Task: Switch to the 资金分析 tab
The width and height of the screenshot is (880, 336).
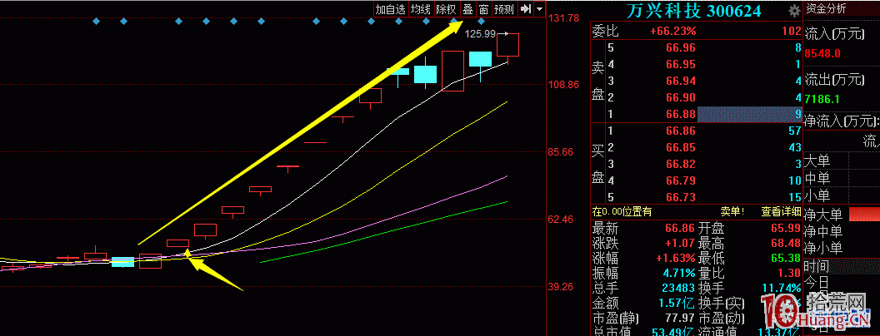Action: (x=826, y=8)
